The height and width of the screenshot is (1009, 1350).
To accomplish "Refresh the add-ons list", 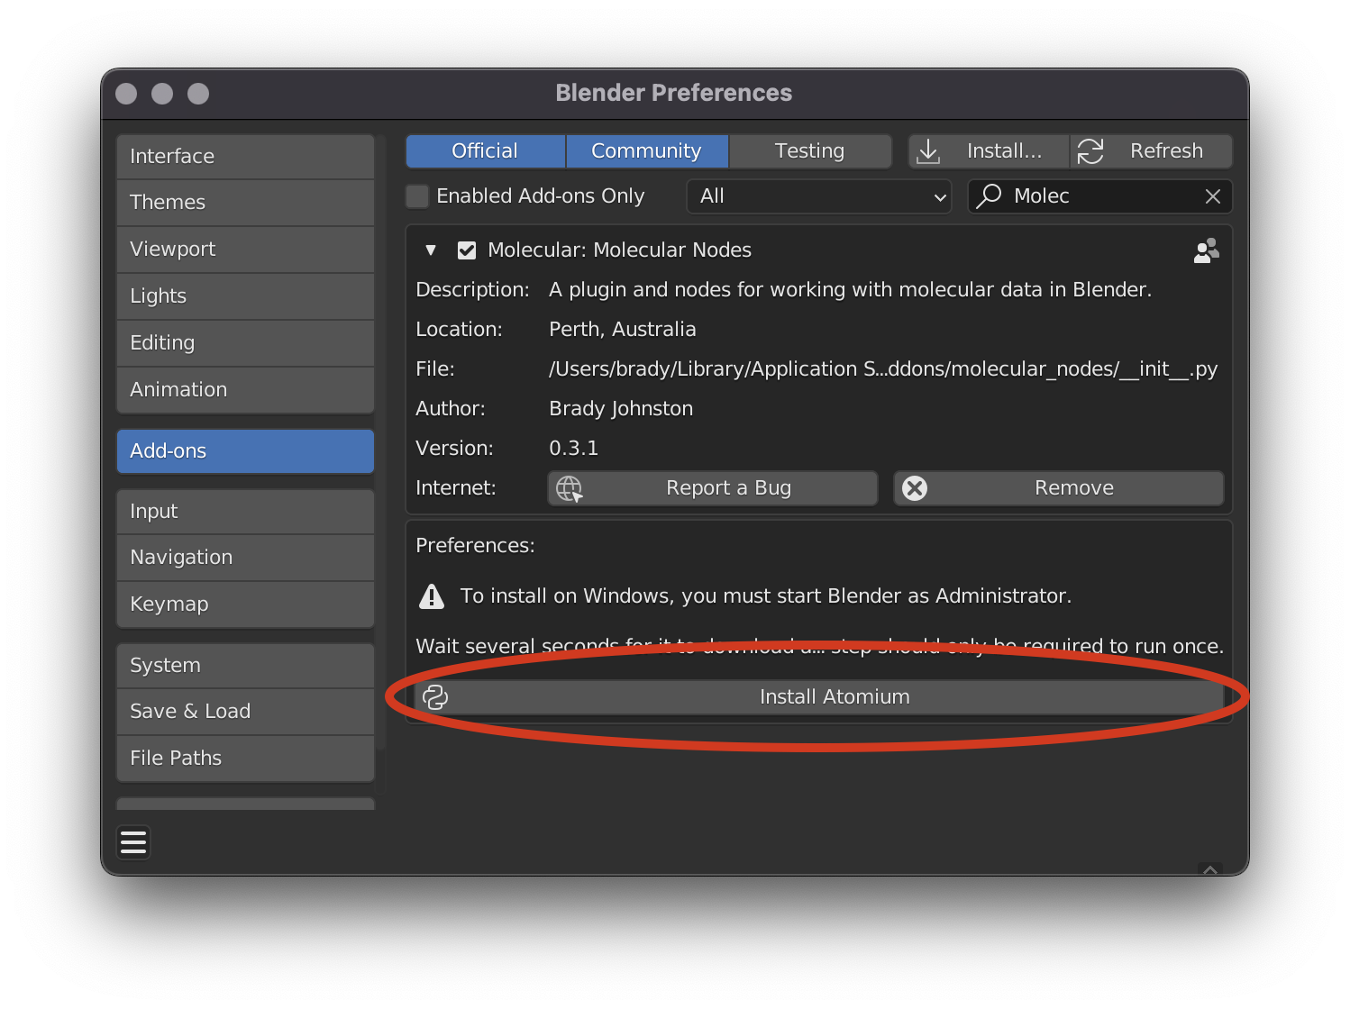I will tap(1151, 151).
